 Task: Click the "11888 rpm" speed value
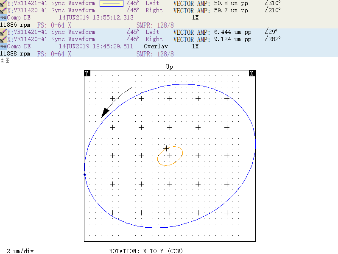coord(15,53)
